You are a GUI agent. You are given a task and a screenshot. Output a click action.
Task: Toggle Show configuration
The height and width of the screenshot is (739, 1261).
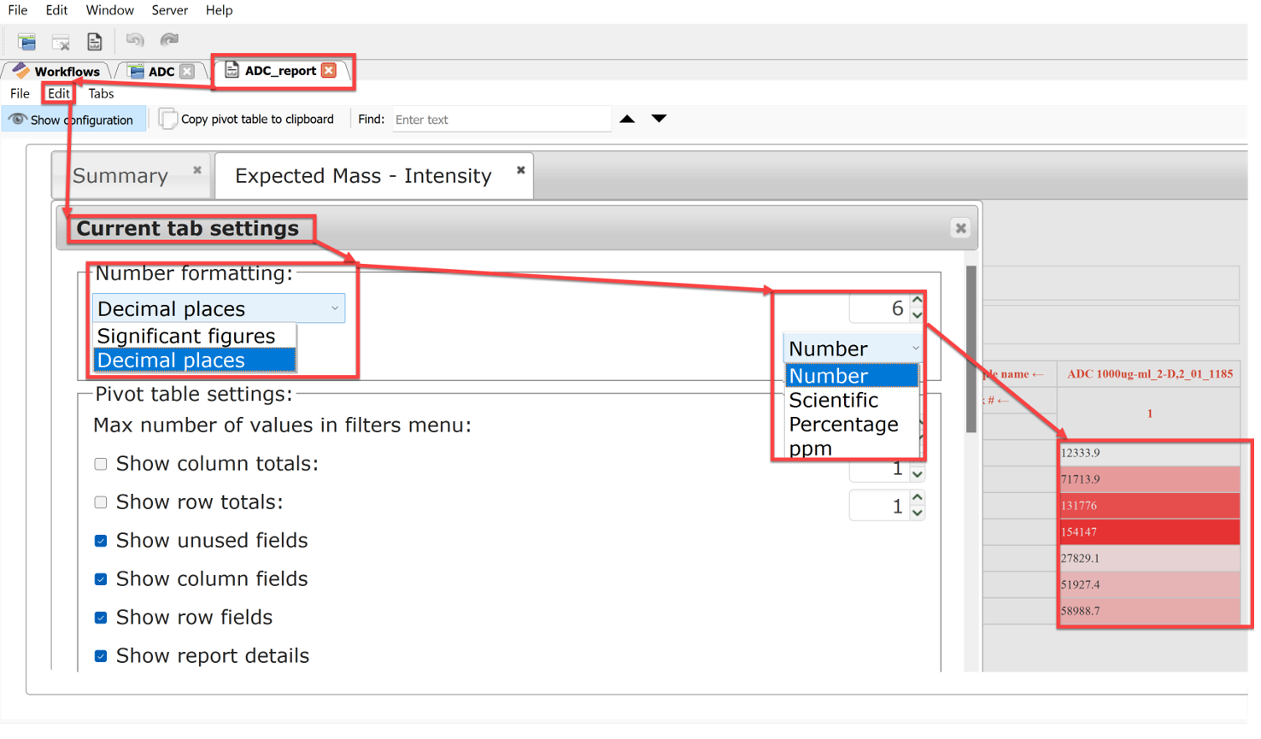point(73,120)
